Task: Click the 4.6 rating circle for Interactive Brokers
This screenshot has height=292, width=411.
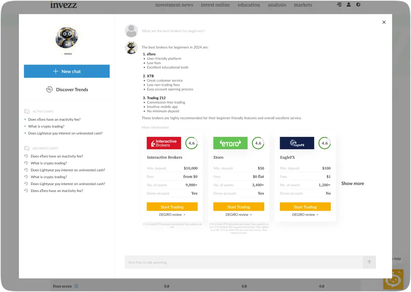Action: pos(192,143)
